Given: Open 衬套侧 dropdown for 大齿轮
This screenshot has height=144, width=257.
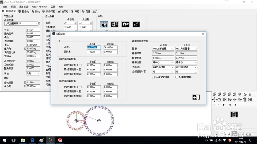Looking at the screenshot, I should 186,67.
